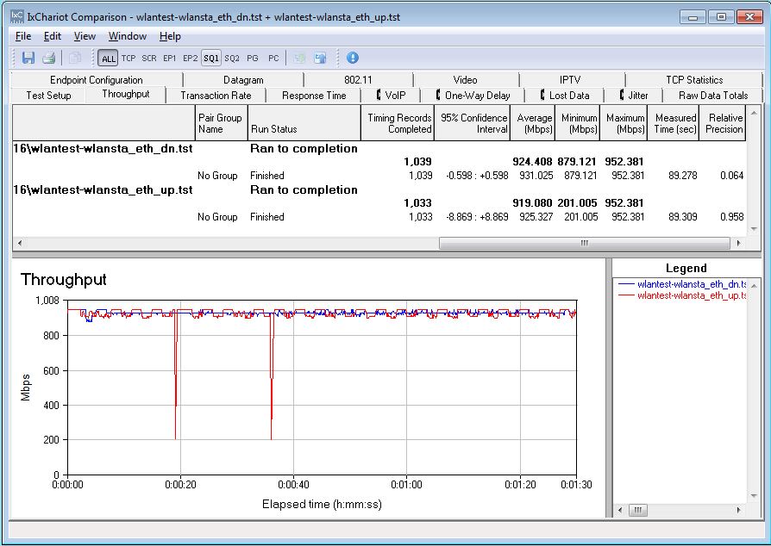The height and width of the screenshot is (546, 771).
Task: Toggle the TCP filter button
Action: pyautogui.click(x=128, y=59)
